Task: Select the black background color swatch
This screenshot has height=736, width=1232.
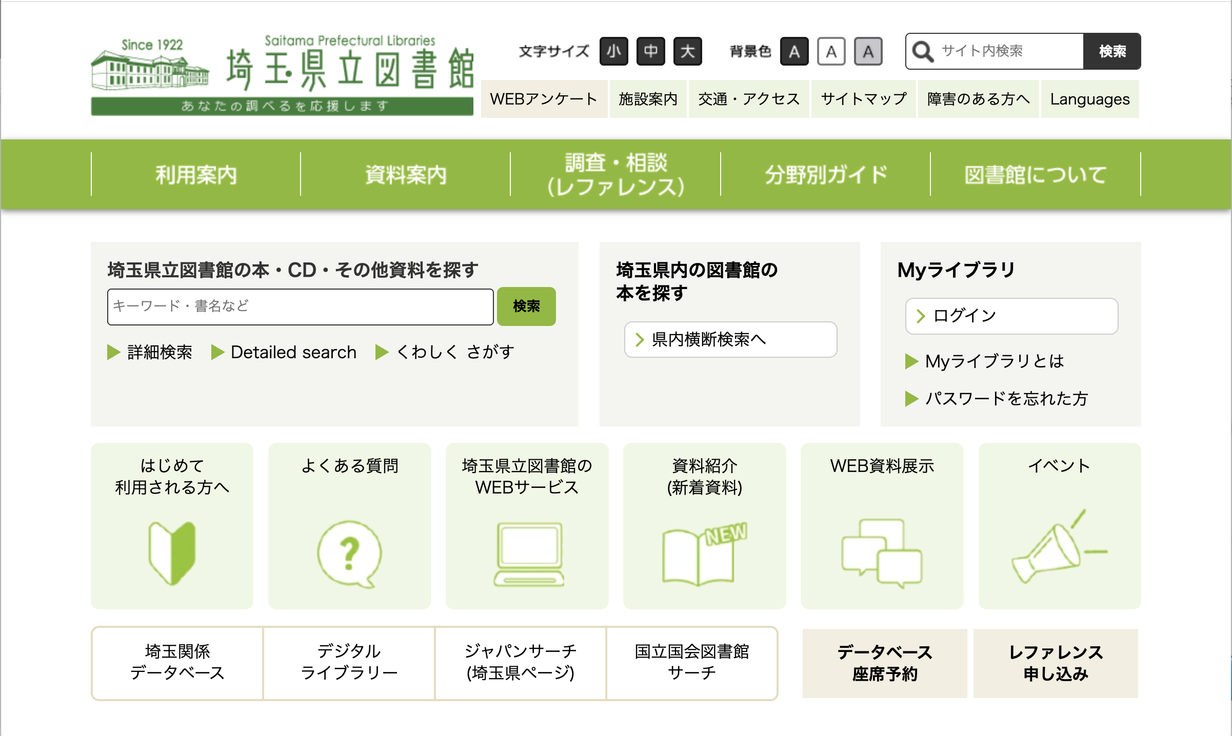Action: pyautogui.click(x=794, y=51)
